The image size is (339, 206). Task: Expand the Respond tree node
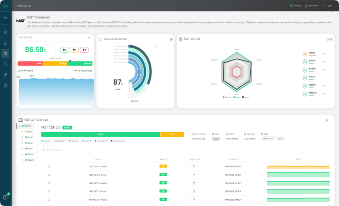coord(22,160)
